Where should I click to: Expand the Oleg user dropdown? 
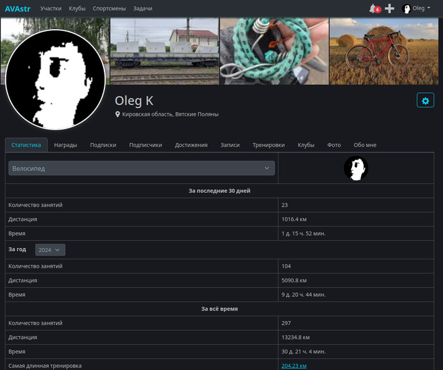point(421,8)
